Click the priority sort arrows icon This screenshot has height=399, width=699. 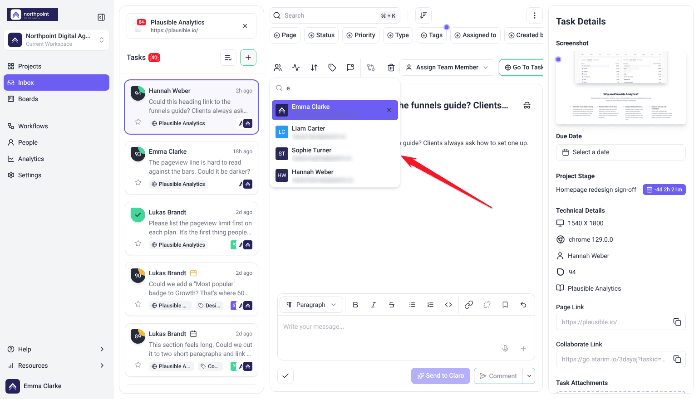point(314,68)
